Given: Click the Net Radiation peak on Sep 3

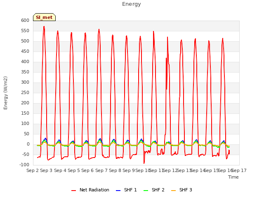Looking at the screenshot, I should pyautogui.click(x=44, y=26).
